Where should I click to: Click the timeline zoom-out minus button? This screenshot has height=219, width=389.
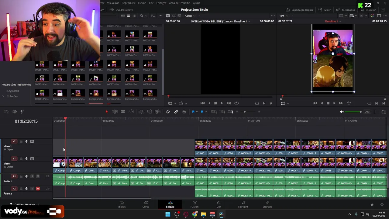tap(237, 112)
